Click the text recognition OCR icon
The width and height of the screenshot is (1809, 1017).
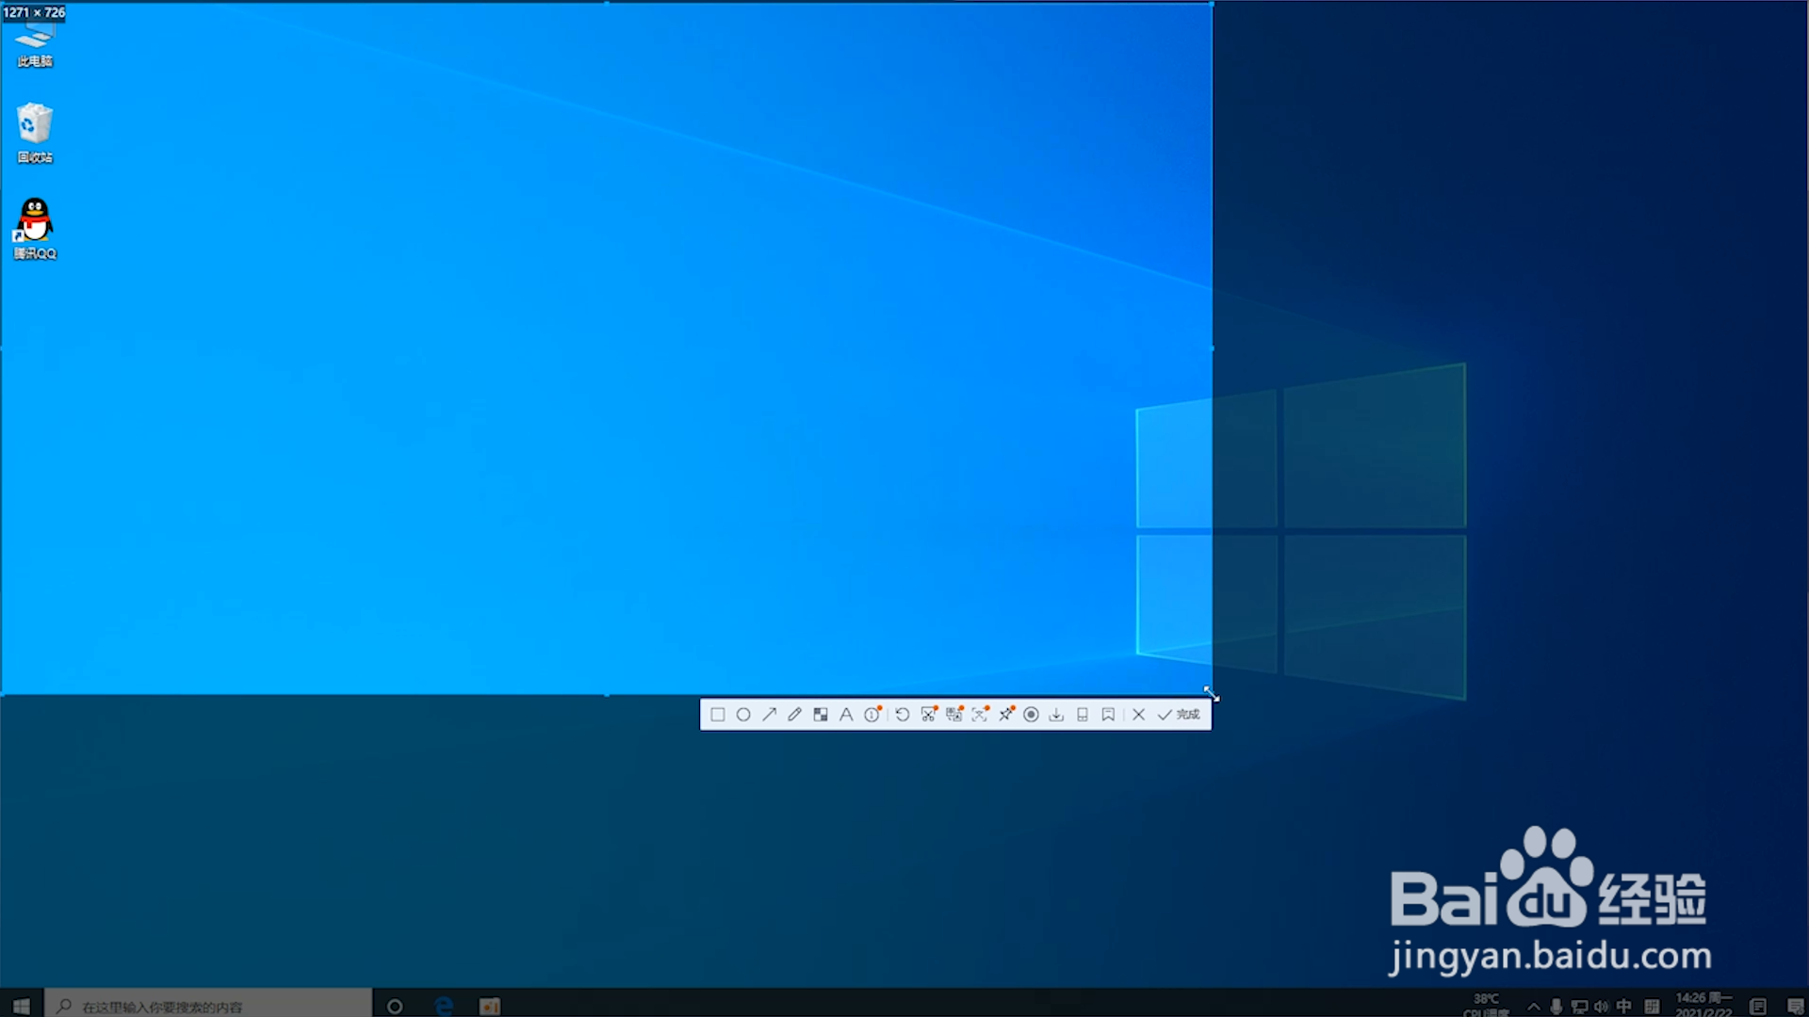pyautogui.click(x=980, y=715)
